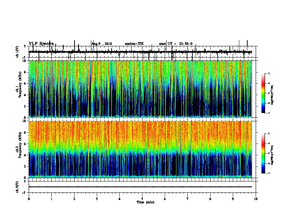
Task: Click the "6" tick on ch.1 frequency axis
Action: tap(25, 83)
